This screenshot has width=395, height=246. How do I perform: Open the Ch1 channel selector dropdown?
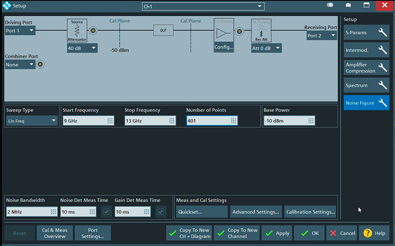coord(203,6)
